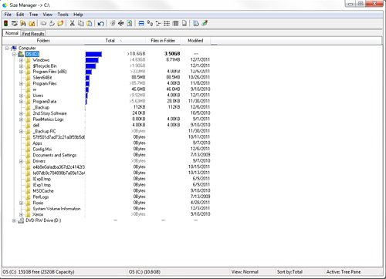Screen dimensions: 386x279
Task: Click the Find binoculars toolbar icon
Action: pyautogui.click(x=23, y=23)
